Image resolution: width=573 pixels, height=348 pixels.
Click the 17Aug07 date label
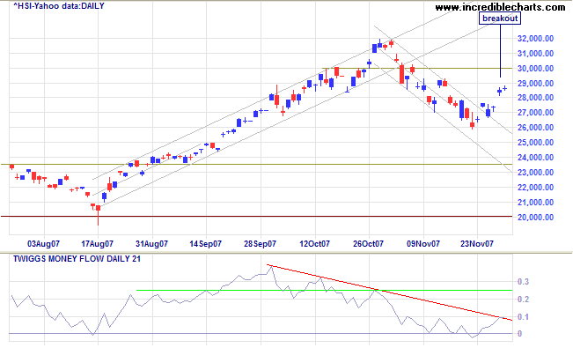[97, 244]
